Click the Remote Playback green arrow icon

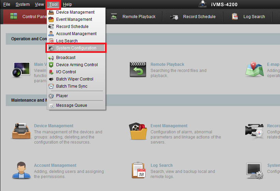point(138,69)
